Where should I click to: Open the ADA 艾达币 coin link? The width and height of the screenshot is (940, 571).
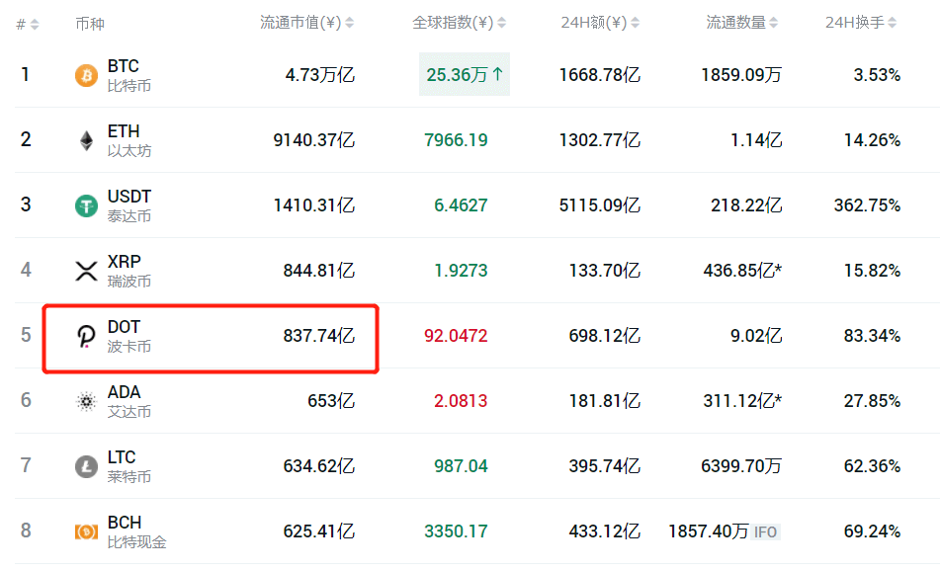[x=128, y=401]
